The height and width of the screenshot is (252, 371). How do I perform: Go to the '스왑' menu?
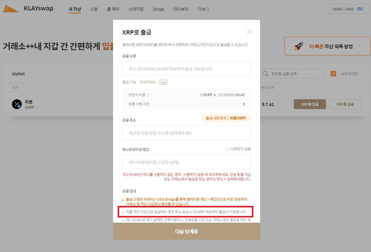tap(94, 9)
